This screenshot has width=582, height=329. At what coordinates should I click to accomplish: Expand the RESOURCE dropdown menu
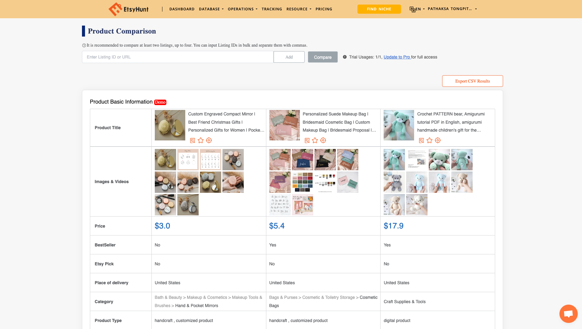pos(299,9)
